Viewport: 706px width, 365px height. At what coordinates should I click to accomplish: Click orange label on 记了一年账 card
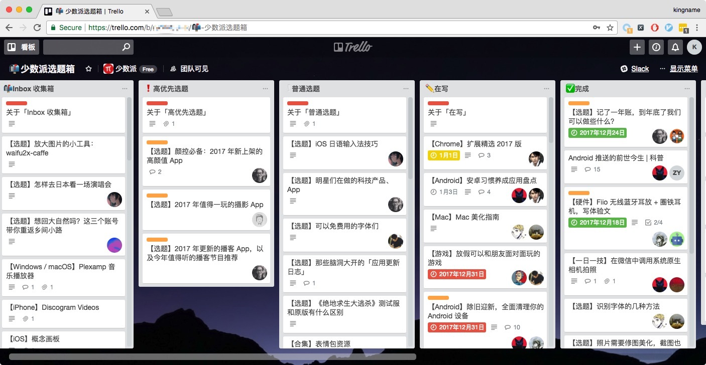[x=579, y=103]
